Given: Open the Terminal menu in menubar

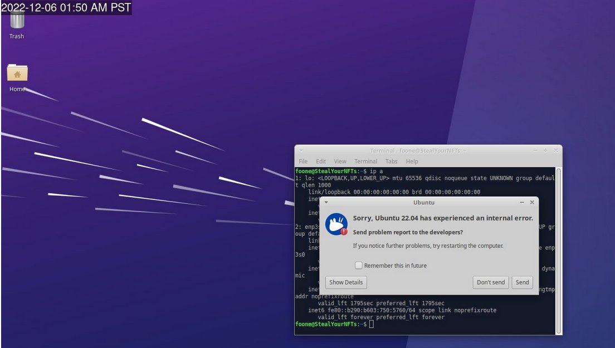Looking at the screenshot, I should (365, 161).
